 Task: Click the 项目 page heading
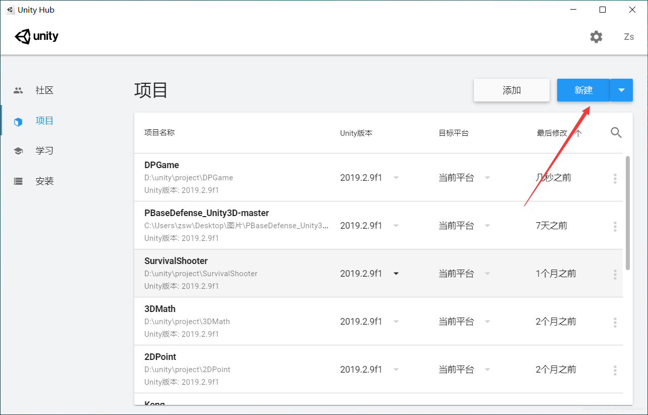coord(151,90)
